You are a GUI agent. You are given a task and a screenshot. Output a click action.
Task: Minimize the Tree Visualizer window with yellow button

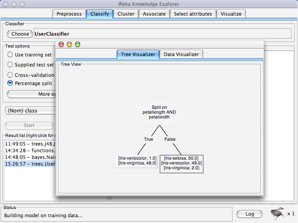pos(69,44)
